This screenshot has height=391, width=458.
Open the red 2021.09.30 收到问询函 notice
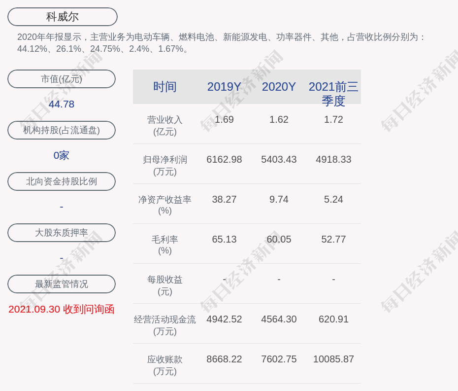click(x=62, y=309)
